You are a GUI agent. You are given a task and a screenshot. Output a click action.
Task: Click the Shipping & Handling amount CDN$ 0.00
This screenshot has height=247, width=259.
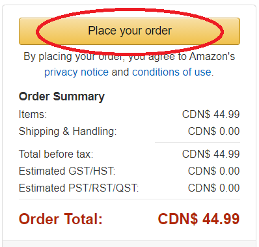click(213, 131)
